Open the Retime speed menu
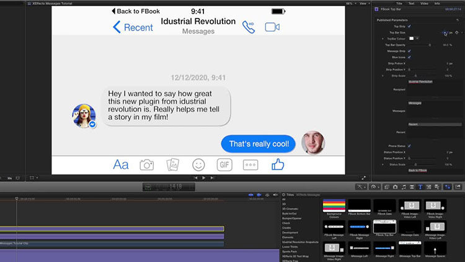 (374, 187)
